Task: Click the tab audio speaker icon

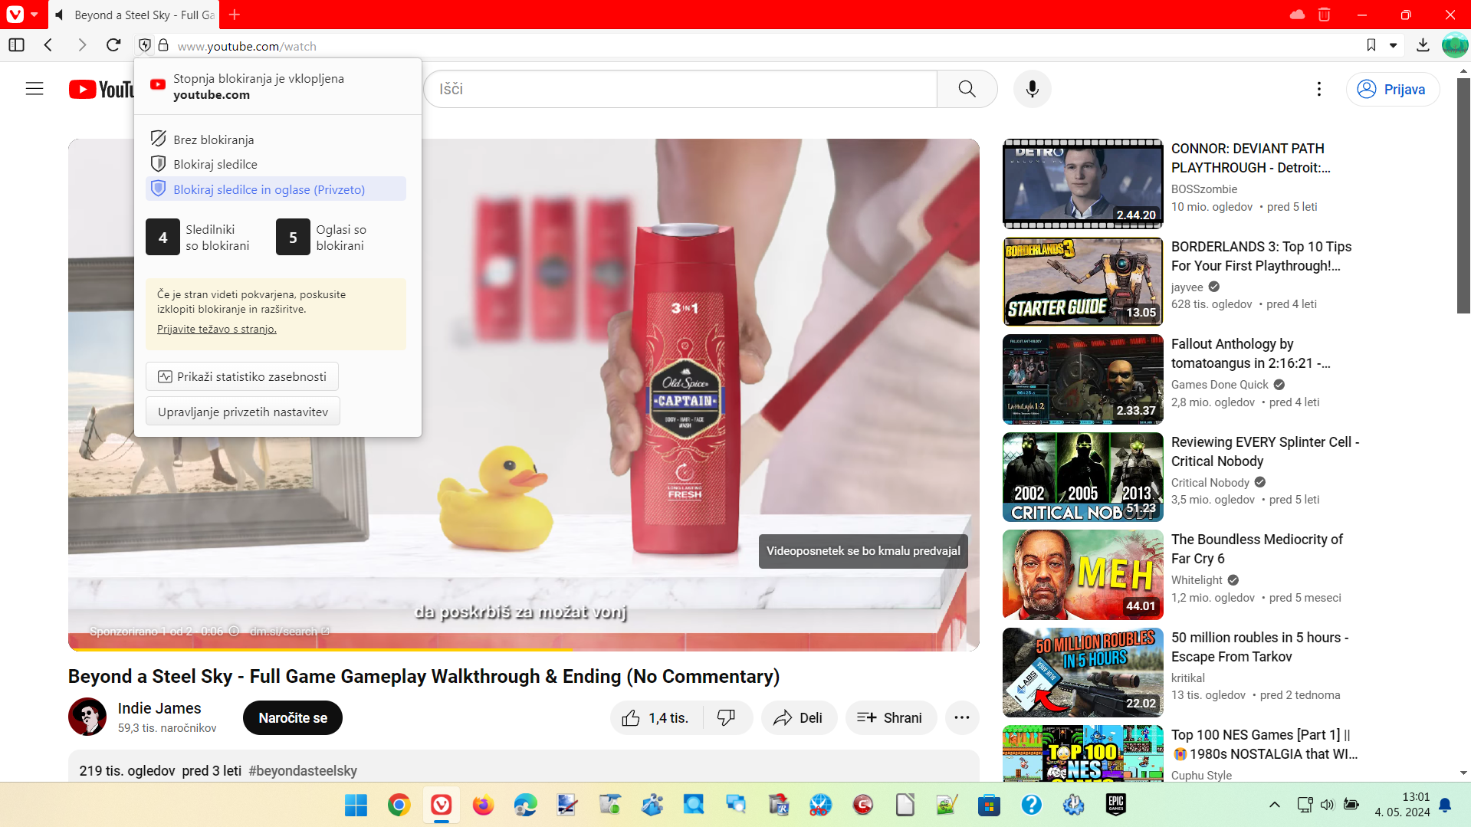Action: click(60, 15)
